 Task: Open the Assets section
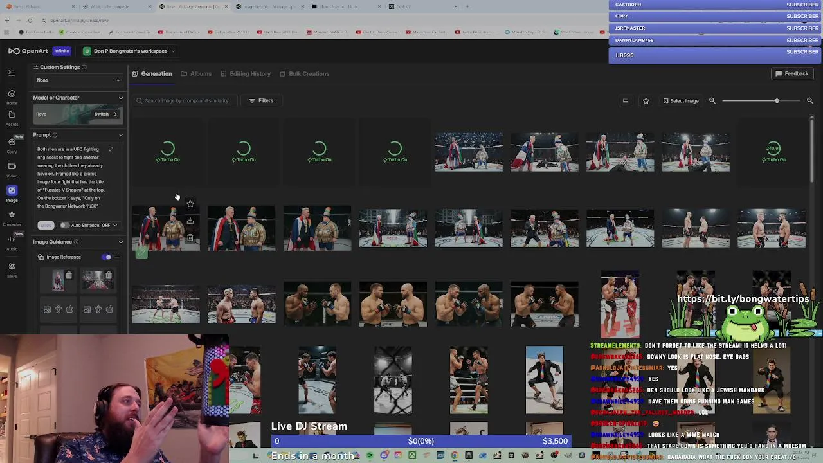click(12, 118)
